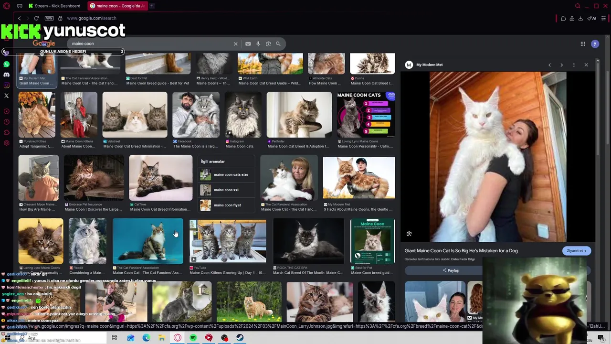Viewport: 611px width, 344px height.
Task: Show previous image in the preview panel
Action: (549, 64)
